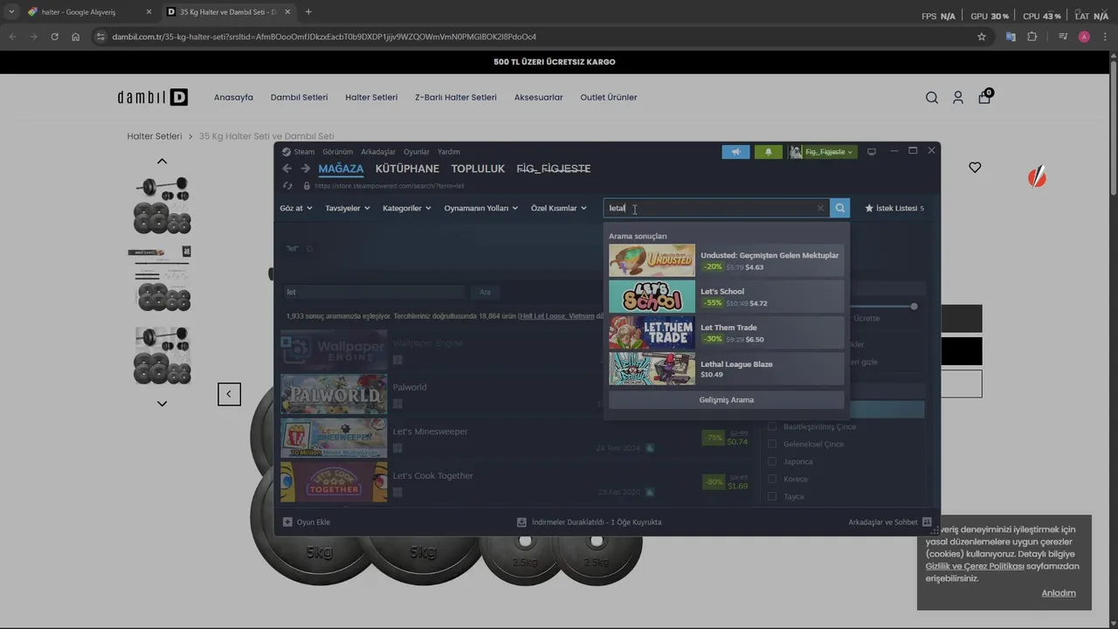
Task: Reload the Steam store page
Action: point(287,186)
